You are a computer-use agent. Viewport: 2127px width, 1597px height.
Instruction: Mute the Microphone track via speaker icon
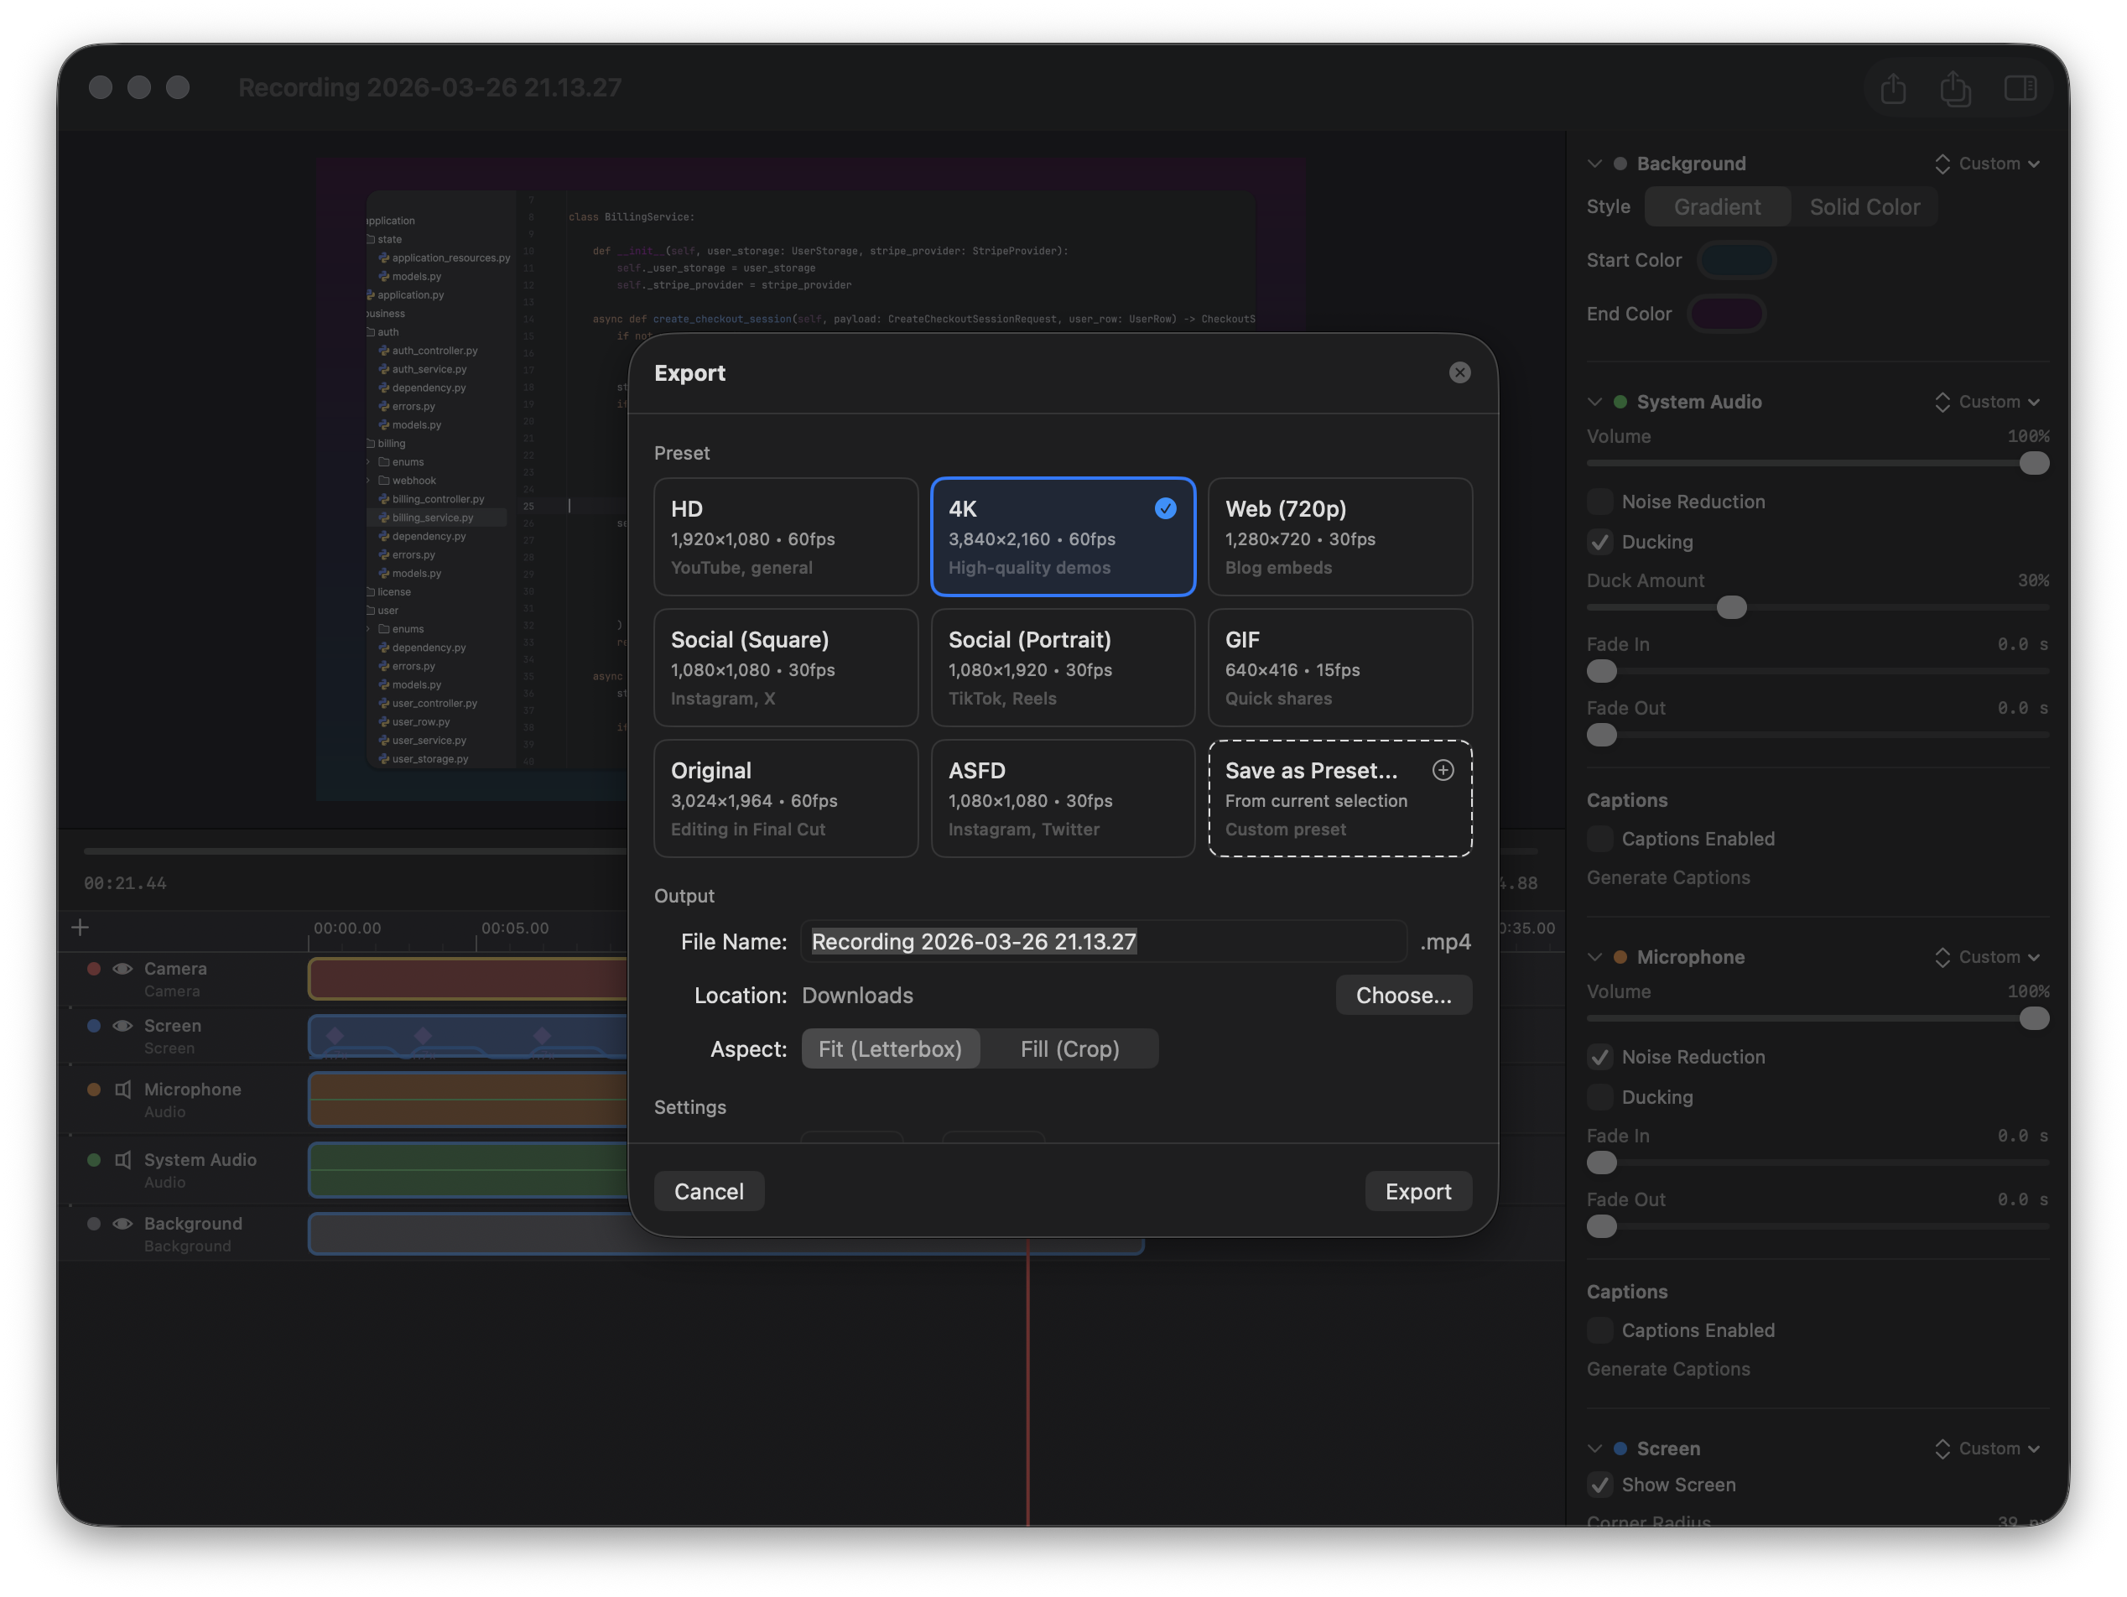123,1089
